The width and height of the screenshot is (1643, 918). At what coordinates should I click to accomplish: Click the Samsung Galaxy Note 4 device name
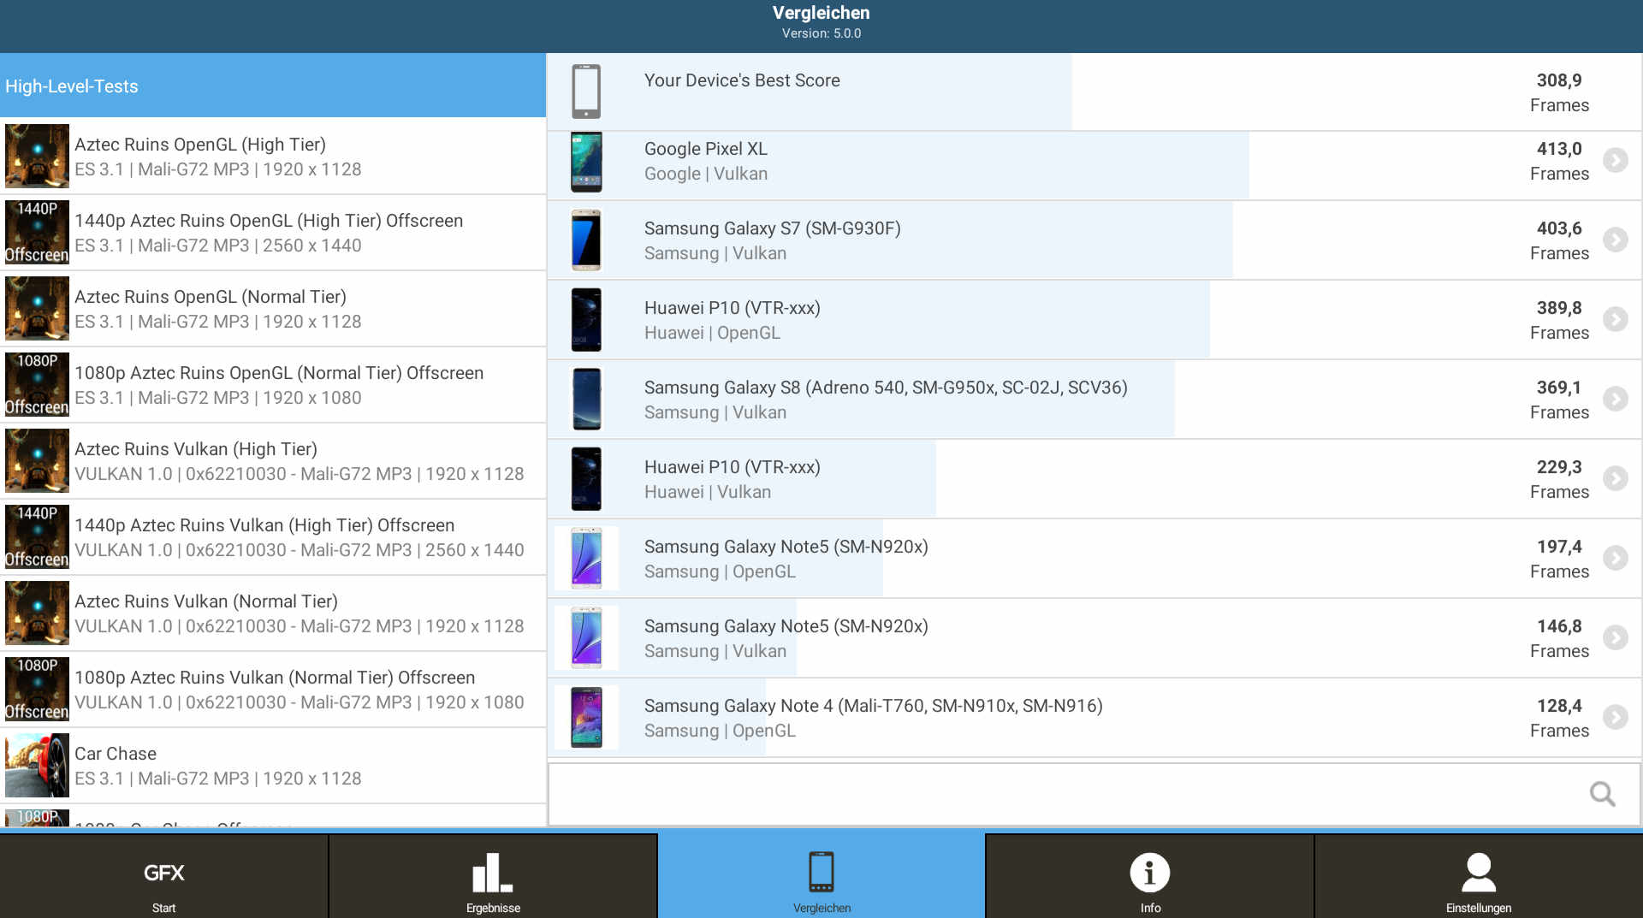[x=873, y=706]
